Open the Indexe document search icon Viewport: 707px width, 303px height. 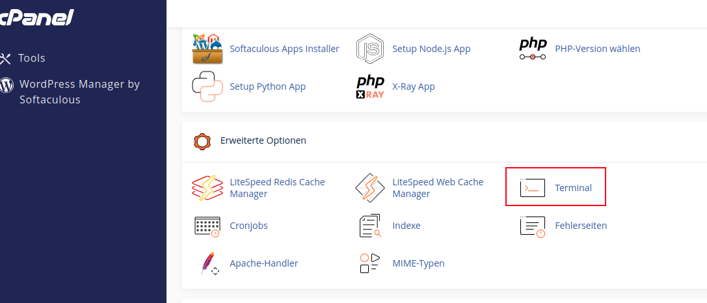point(370,226)
